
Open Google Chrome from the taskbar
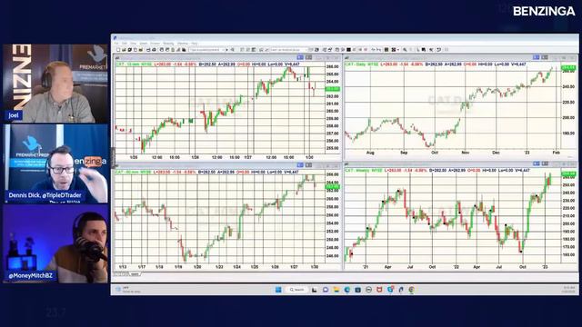point(412,290)
